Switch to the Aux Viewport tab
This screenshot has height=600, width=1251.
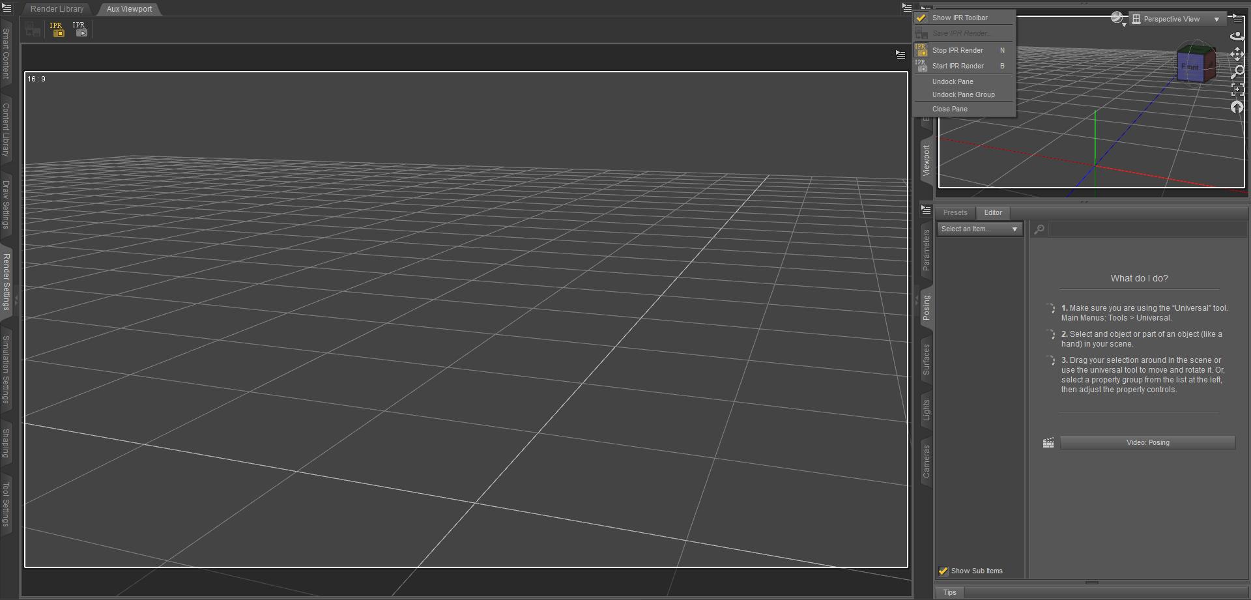coord(129,9)
